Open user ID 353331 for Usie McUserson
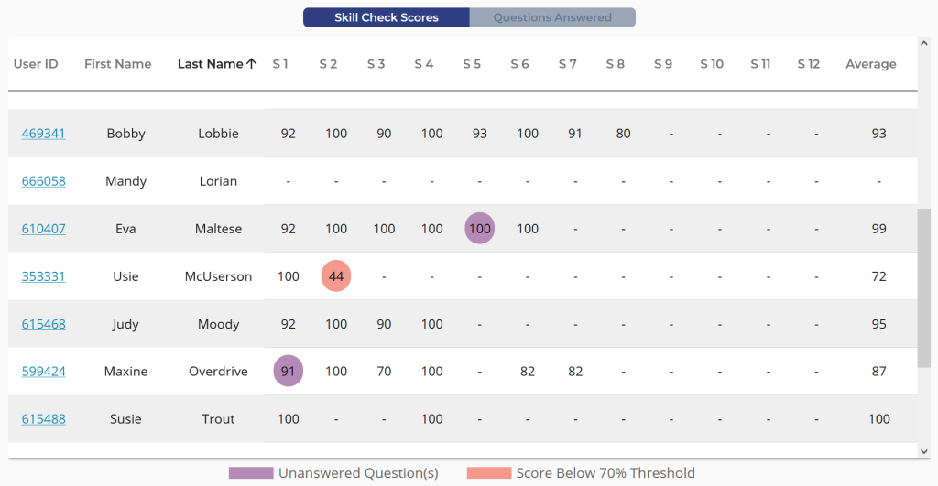The width and height of the screenshot is (938, 486). (43, 276)
